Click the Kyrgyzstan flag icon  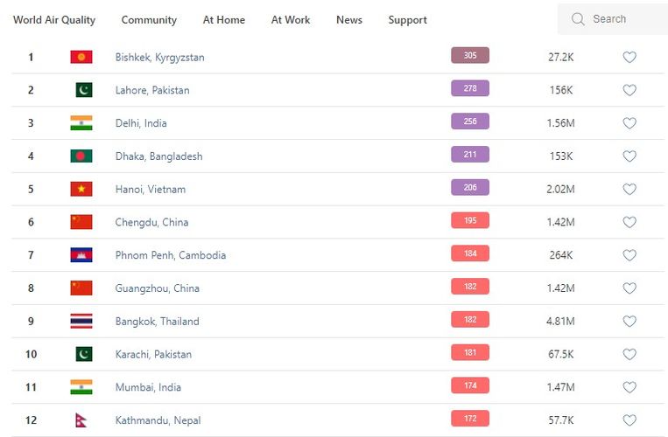[81, 57]
